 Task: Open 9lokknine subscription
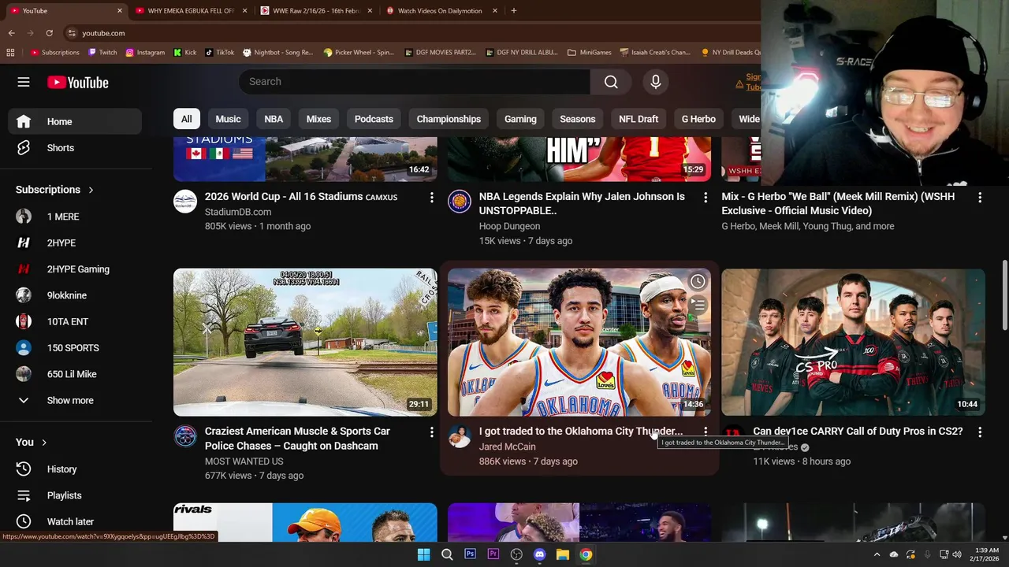75,295
